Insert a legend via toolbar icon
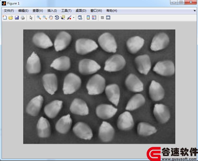 pos(94,17)
